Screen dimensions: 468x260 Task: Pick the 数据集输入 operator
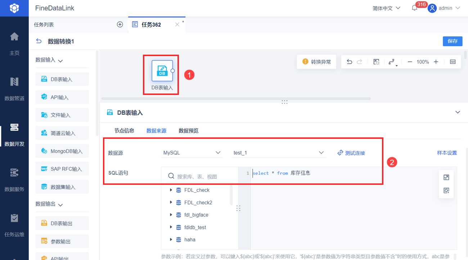[x=62, y=187]
